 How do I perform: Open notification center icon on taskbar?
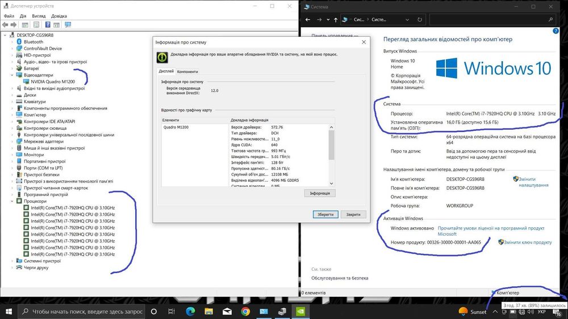[x=557, y=312]
